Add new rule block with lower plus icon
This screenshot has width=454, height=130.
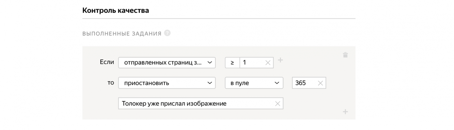(345, 112)
